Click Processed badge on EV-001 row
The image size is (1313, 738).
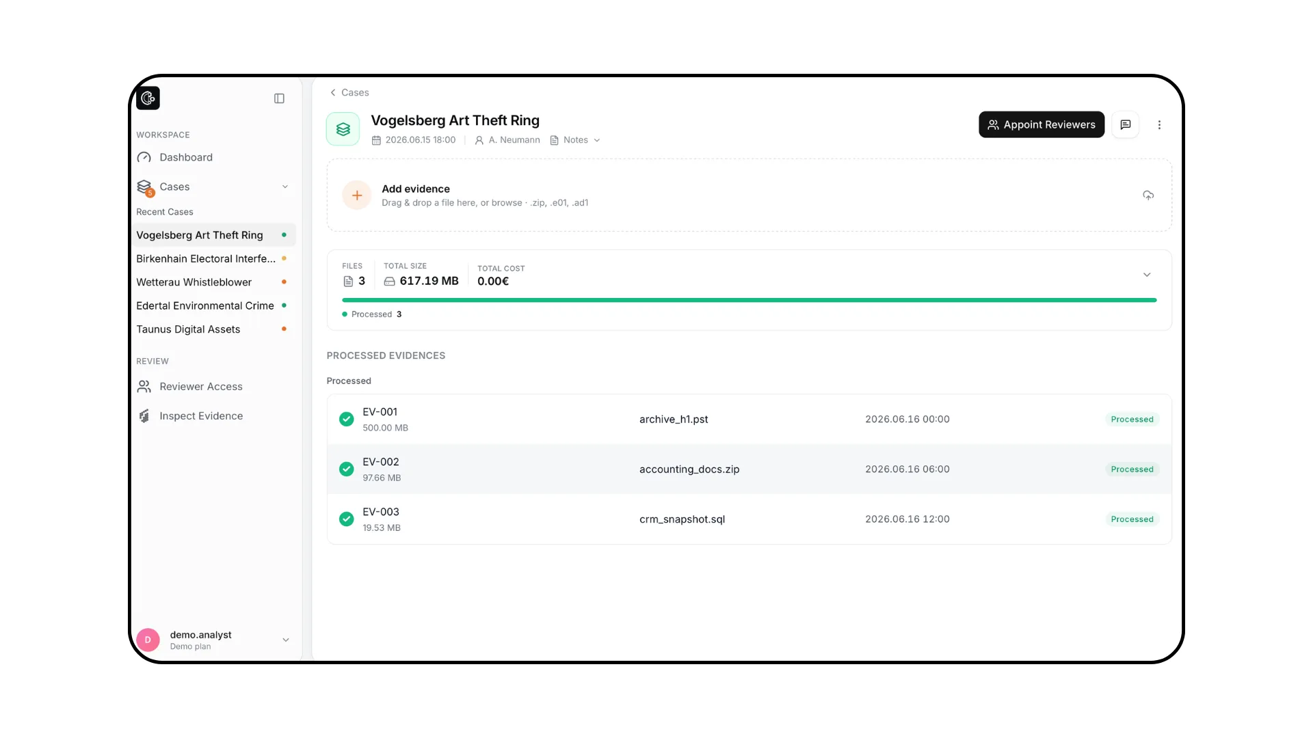[1132, 420]
